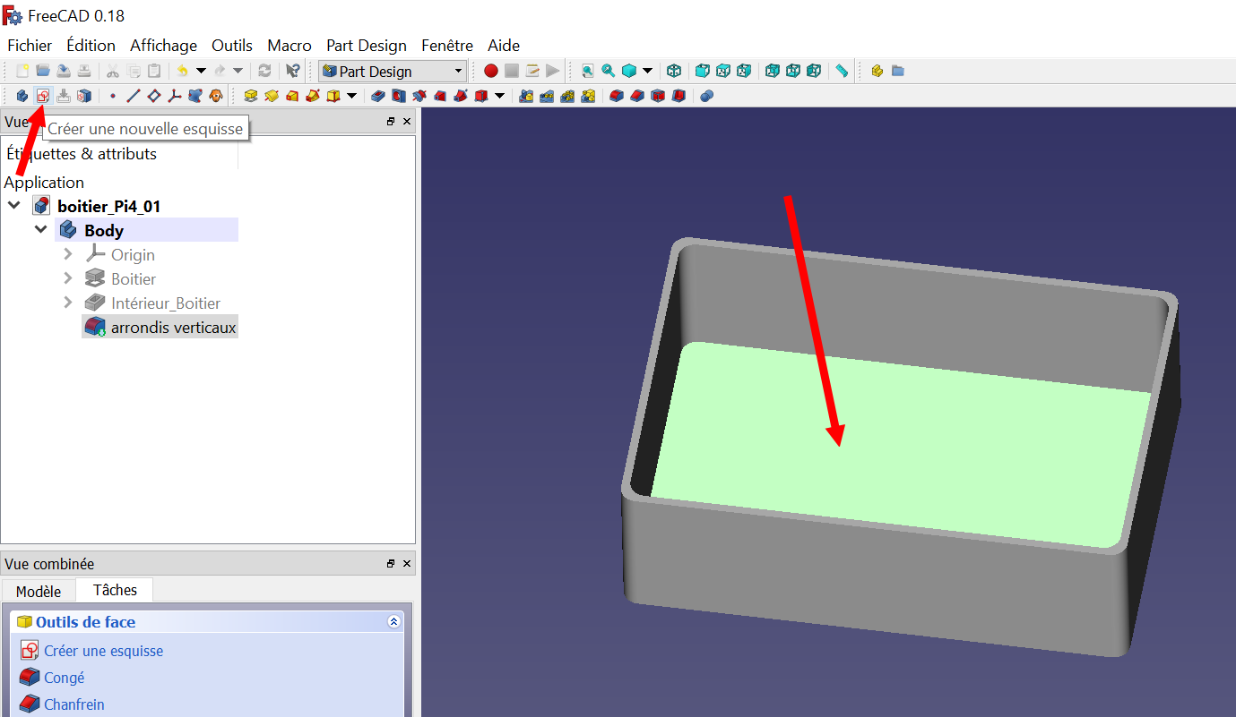Image resolution: width=1236 pixels, height=717 pixels.
Task: Select the Subtractive loft tool
Action: pos(439,96)
